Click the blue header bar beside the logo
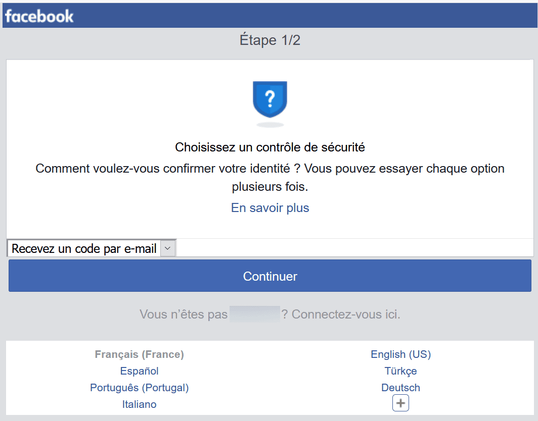 point(305,16)
